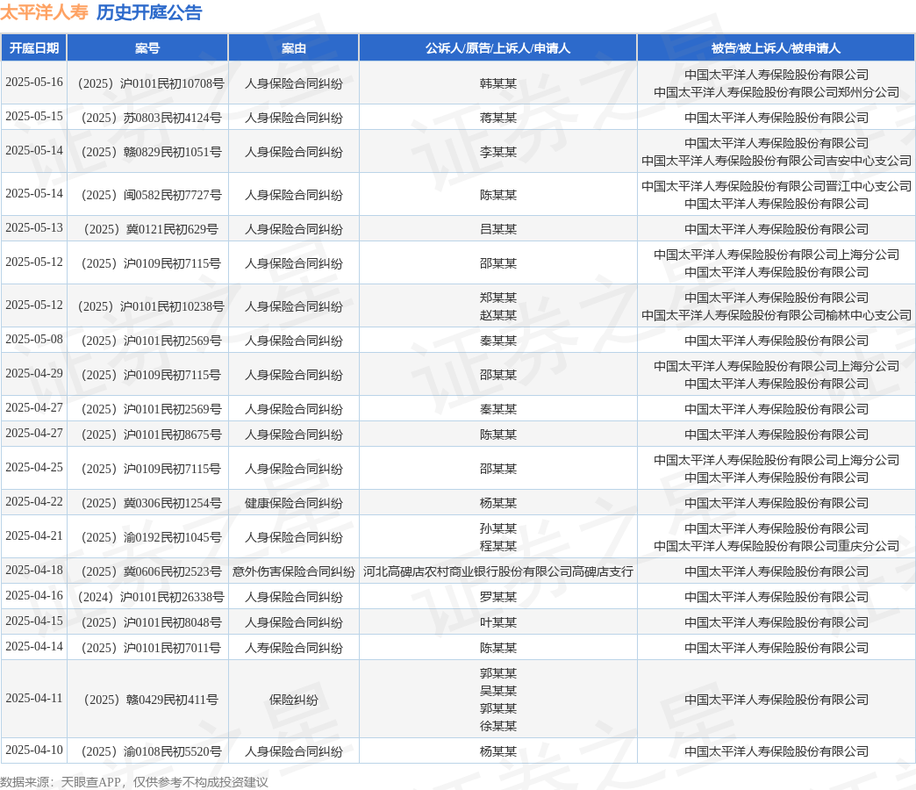The image size is (916, 790).
Task: Select the date 2025-05-08
Action: click(x=34, y=339)
